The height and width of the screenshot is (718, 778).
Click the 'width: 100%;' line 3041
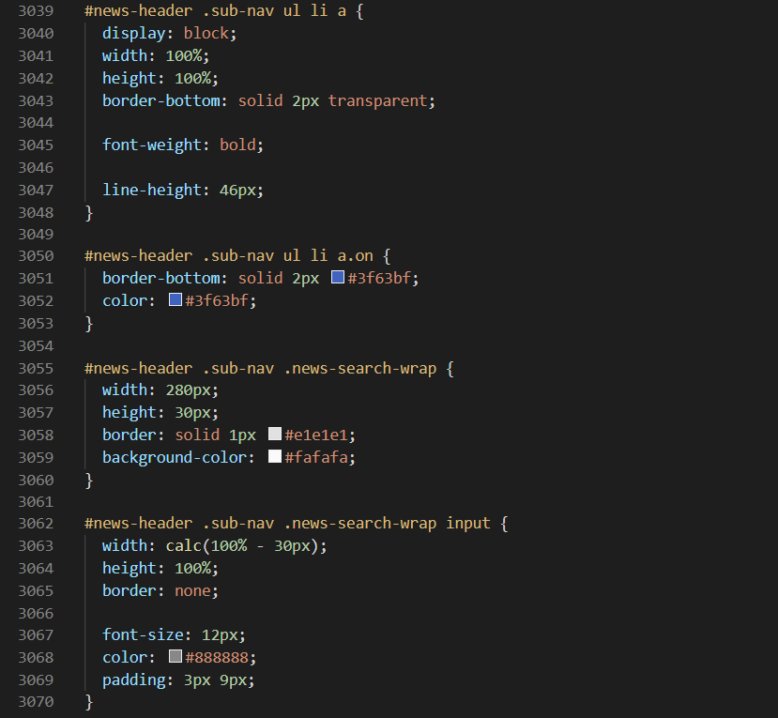pos(156,55)
